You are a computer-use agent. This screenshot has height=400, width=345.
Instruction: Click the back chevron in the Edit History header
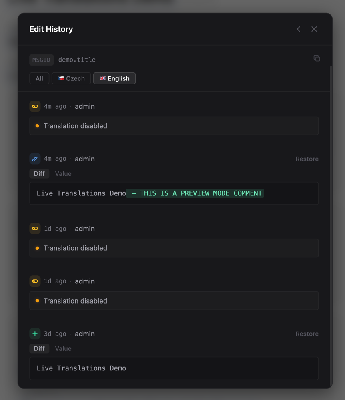(298, 29)
